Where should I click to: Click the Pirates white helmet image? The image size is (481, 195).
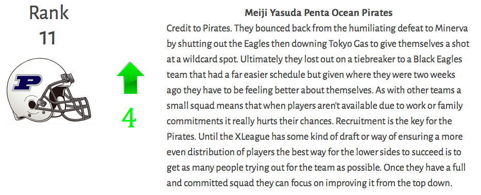coord(48,91)
